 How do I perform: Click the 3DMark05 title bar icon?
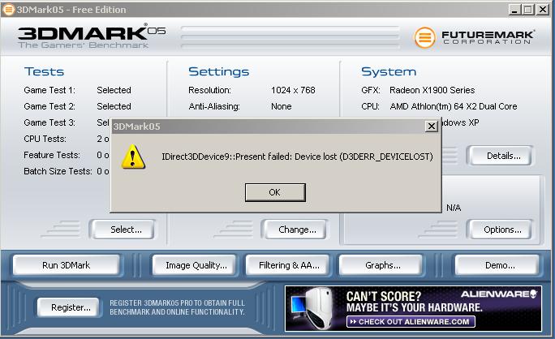click(8, 9)
